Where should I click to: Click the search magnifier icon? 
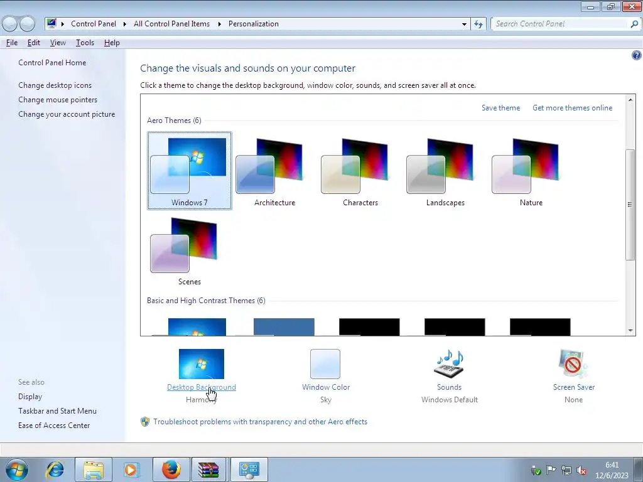634,24
